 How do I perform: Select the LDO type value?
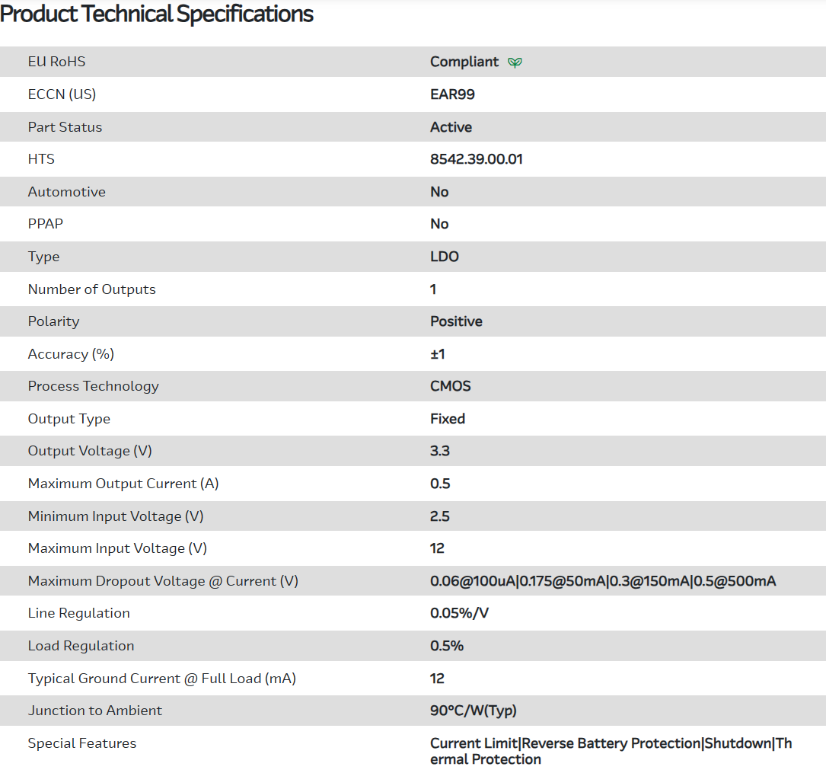(445, 257)
